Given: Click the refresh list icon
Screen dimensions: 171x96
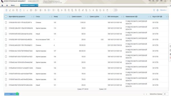Looking at the screenshot, I should [x=20, y=10].
